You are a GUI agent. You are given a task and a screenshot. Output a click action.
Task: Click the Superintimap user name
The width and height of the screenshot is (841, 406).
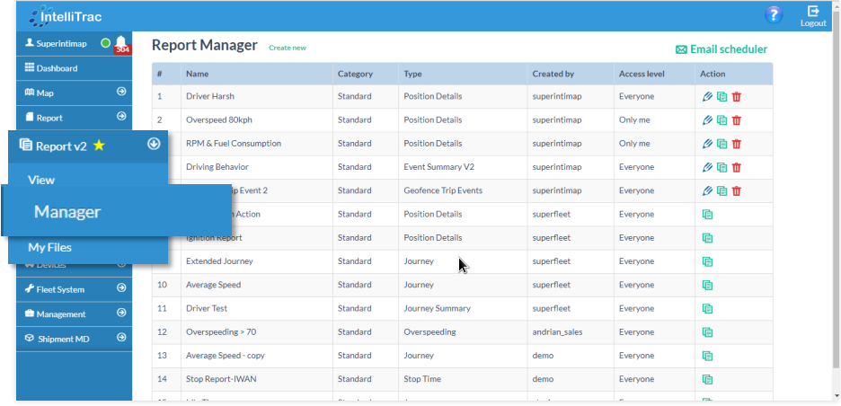tap(61, 44)
